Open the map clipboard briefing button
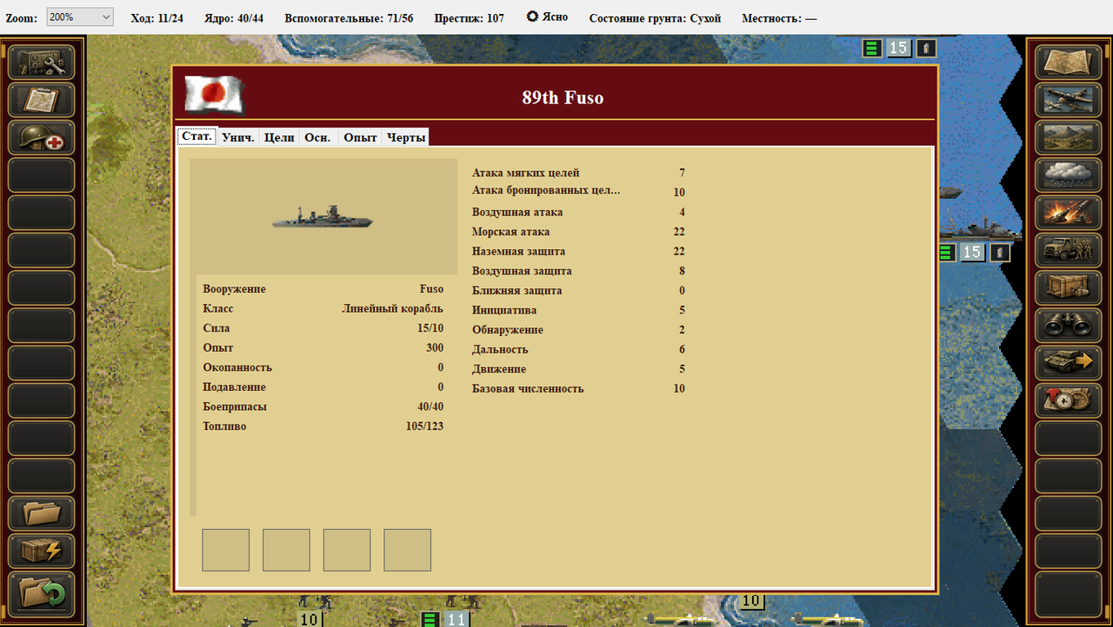This screenshot has height=627, width=1113. pyautogui.click(x=42, y=100)
